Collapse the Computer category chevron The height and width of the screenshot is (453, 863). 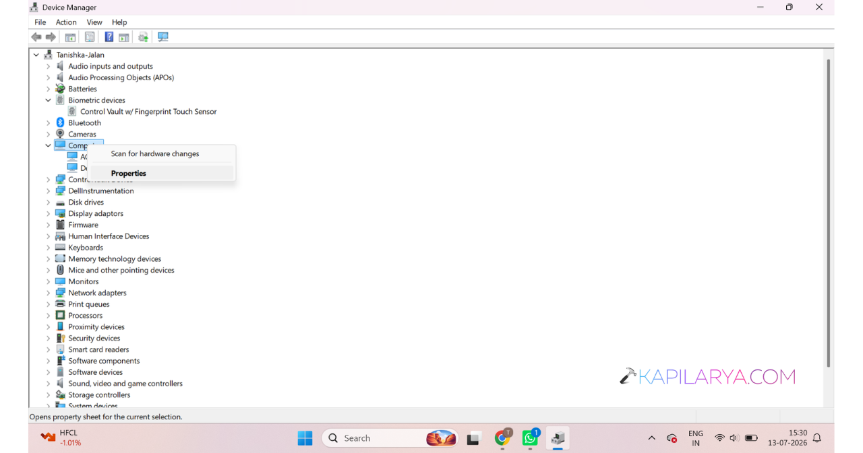pyautogui.click(x=48, y=145)
